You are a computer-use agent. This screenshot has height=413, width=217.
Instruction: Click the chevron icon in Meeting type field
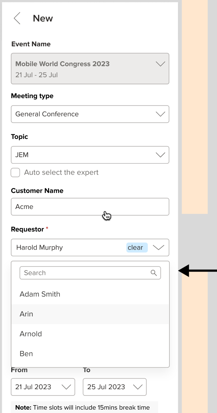pos(160,114)
